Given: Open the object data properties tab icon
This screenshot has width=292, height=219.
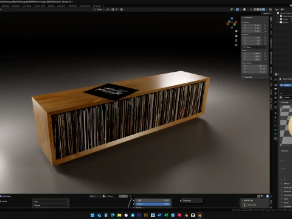Looking at the screenshot, I should tap(276, 134).
